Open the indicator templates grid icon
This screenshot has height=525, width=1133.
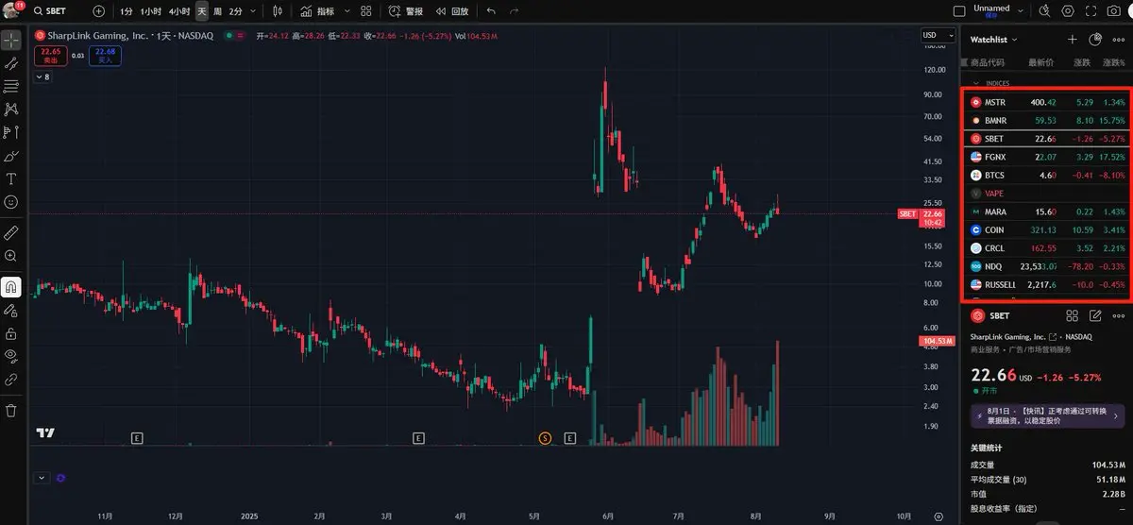click(x=366, y=11)
